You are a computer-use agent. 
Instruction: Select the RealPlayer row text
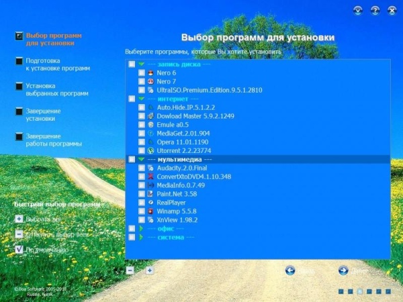(171, 203)
